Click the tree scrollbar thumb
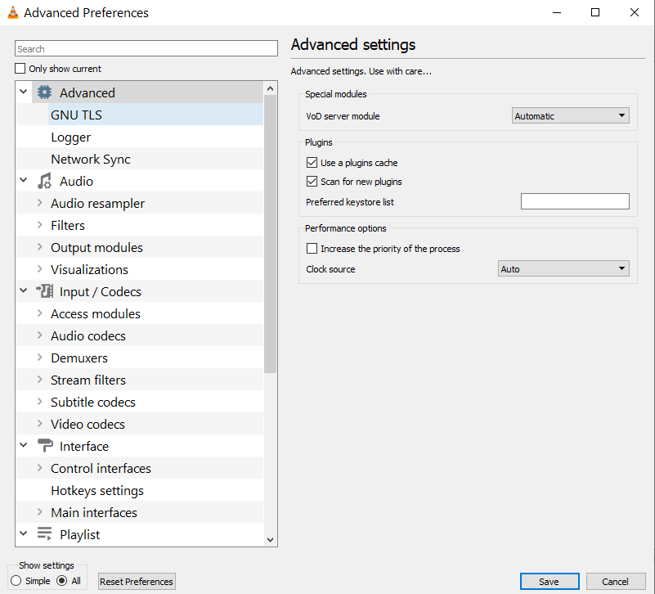The image size is (655, 594). point(271,234)
